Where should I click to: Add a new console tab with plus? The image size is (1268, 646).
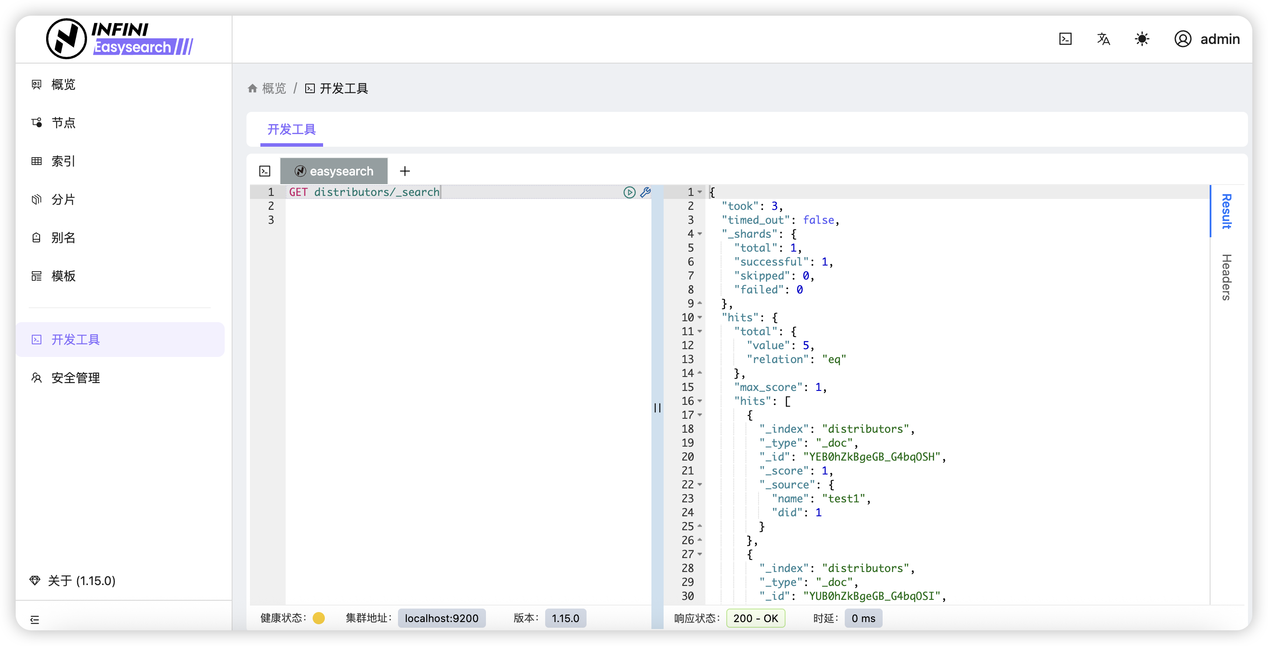pos(405,171)
